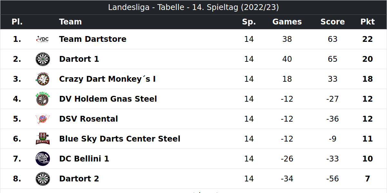Open the Blue Sky Darts Center Steel name

coord(120,139)
